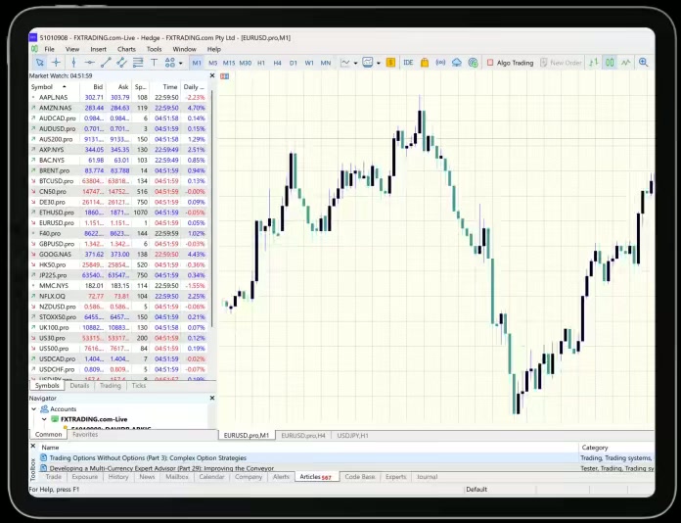This screenshot has height=523, width=681.
Task: Expand the templates dropdown arrow
Action: coord(378,63)
